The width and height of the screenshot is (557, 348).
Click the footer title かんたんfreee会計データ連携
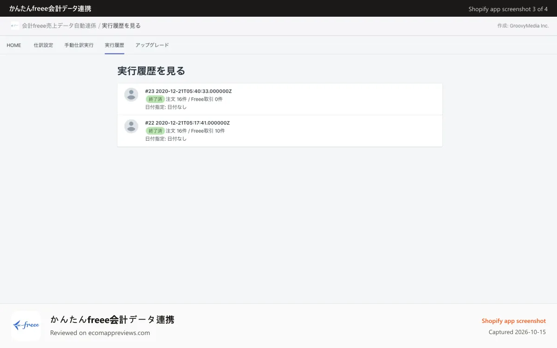point(112,319)
